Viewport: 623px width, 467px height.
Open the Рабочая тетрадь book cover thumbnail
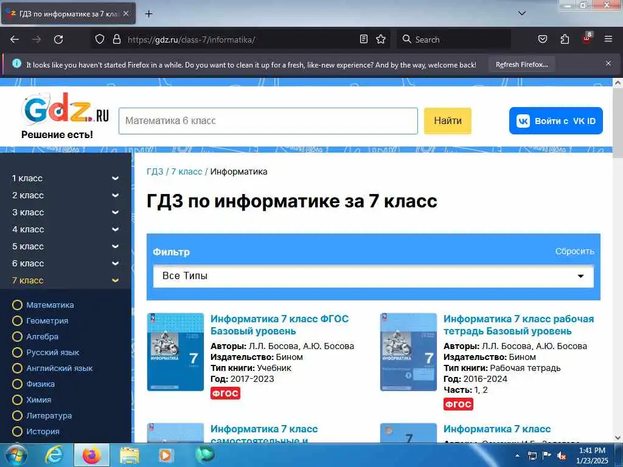click(x=408, y=352)
